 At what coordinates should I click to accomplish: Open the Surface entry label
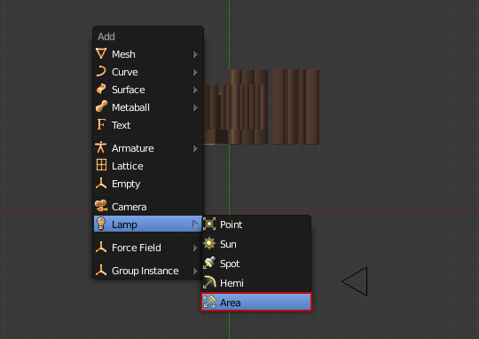pos(129,90)
